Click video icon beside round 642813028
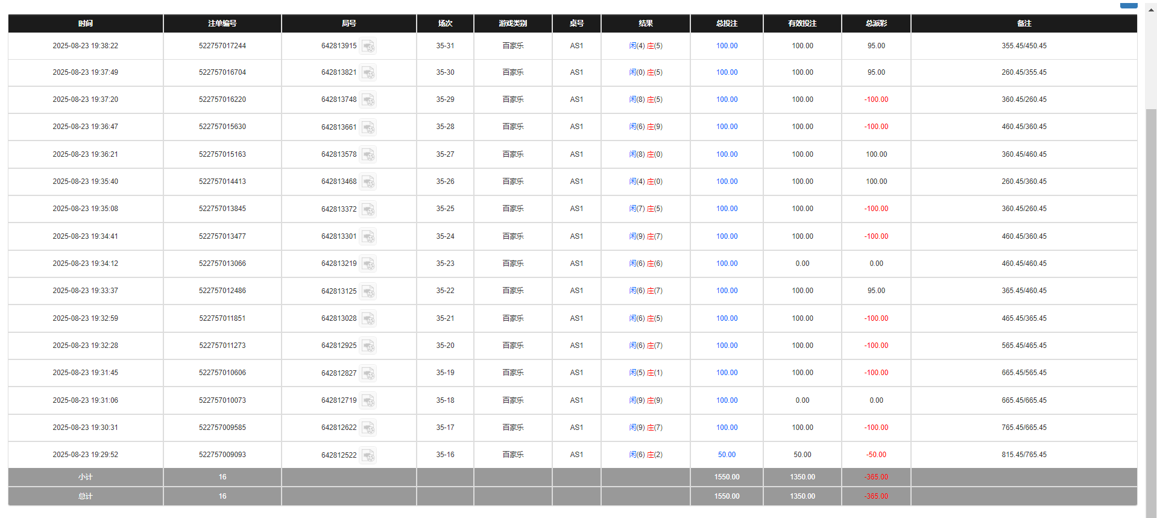The image size is (1157, 518). tap(368, 319)
